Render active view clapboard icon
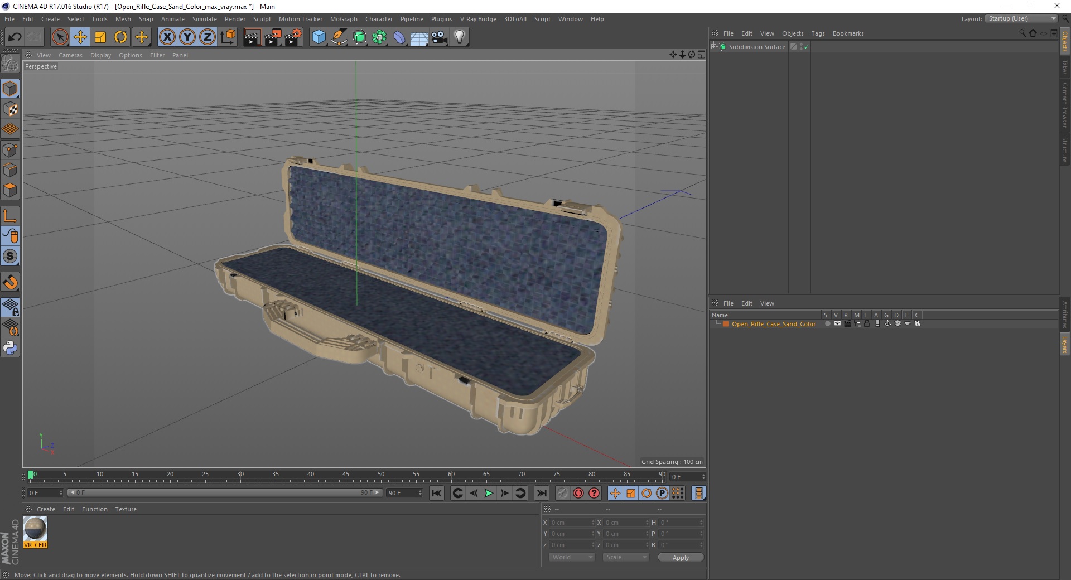Image resolution: width=1071 pixels, height=580 pixels. (x=252, y=37)
